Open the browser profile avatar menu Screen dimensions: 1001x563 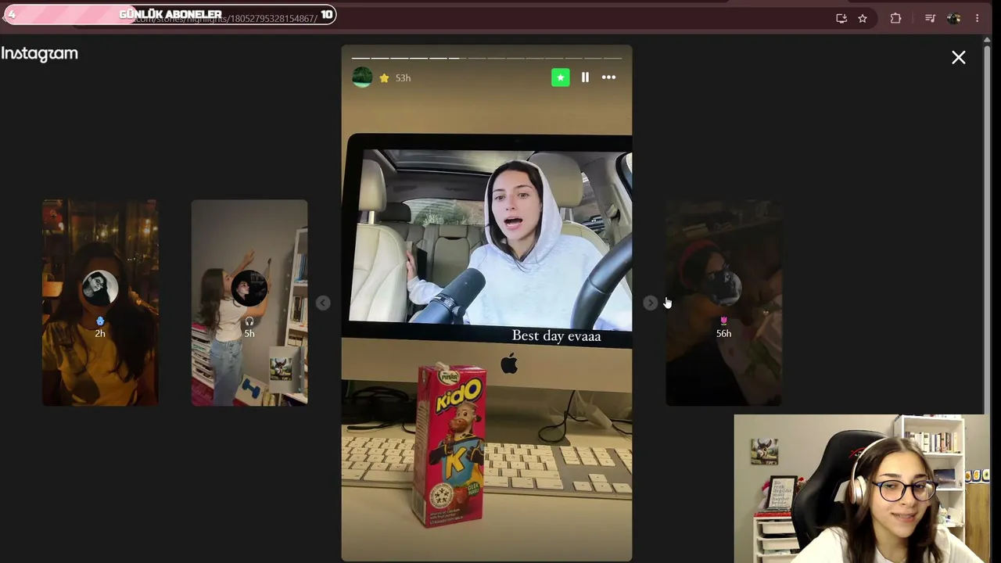[953, 18]
